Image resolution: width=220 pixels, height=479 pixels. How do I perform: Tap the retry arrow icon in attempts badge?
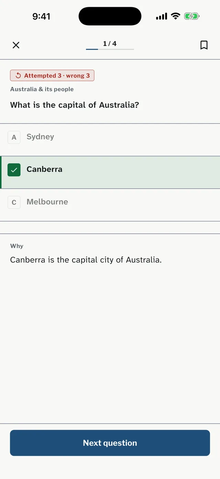click(19, 75)
